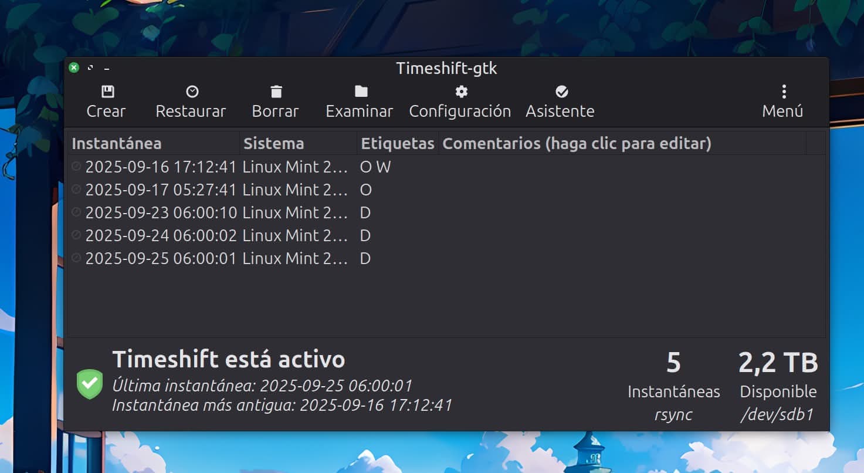Select snapshot 2025-09-17 05:27:41 row

click(446, 190)
